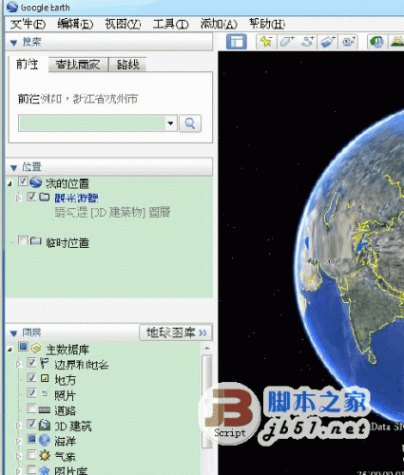
Task: Collapse the 位置 panel
Action: [13, 167]
